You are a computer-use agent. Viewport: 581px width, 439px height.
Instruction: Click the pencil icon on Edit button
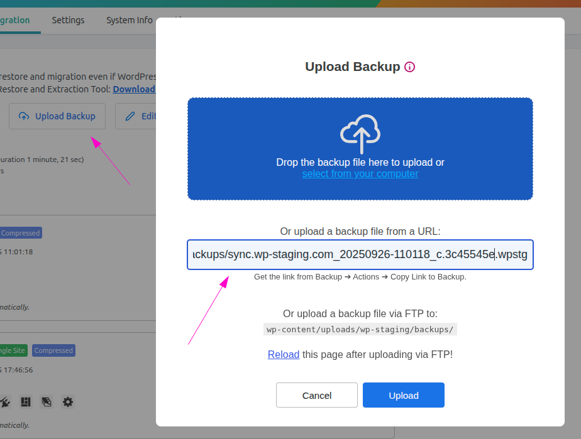130,116
